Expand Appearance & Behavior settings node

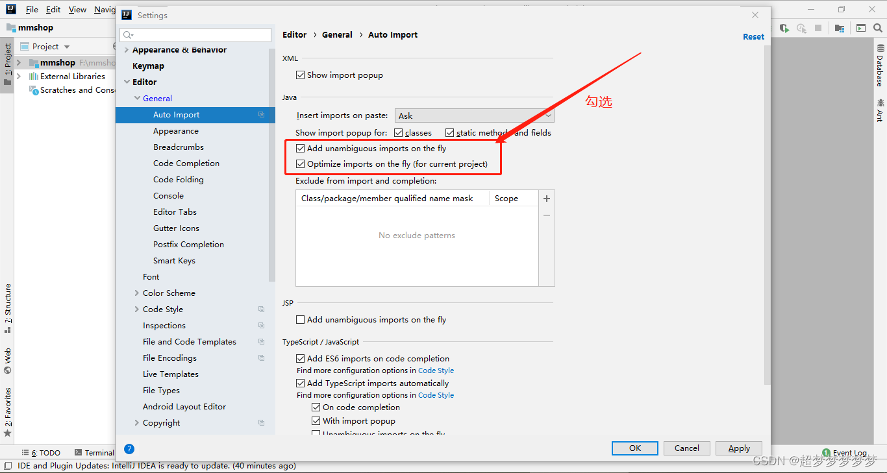coord(126,50)
